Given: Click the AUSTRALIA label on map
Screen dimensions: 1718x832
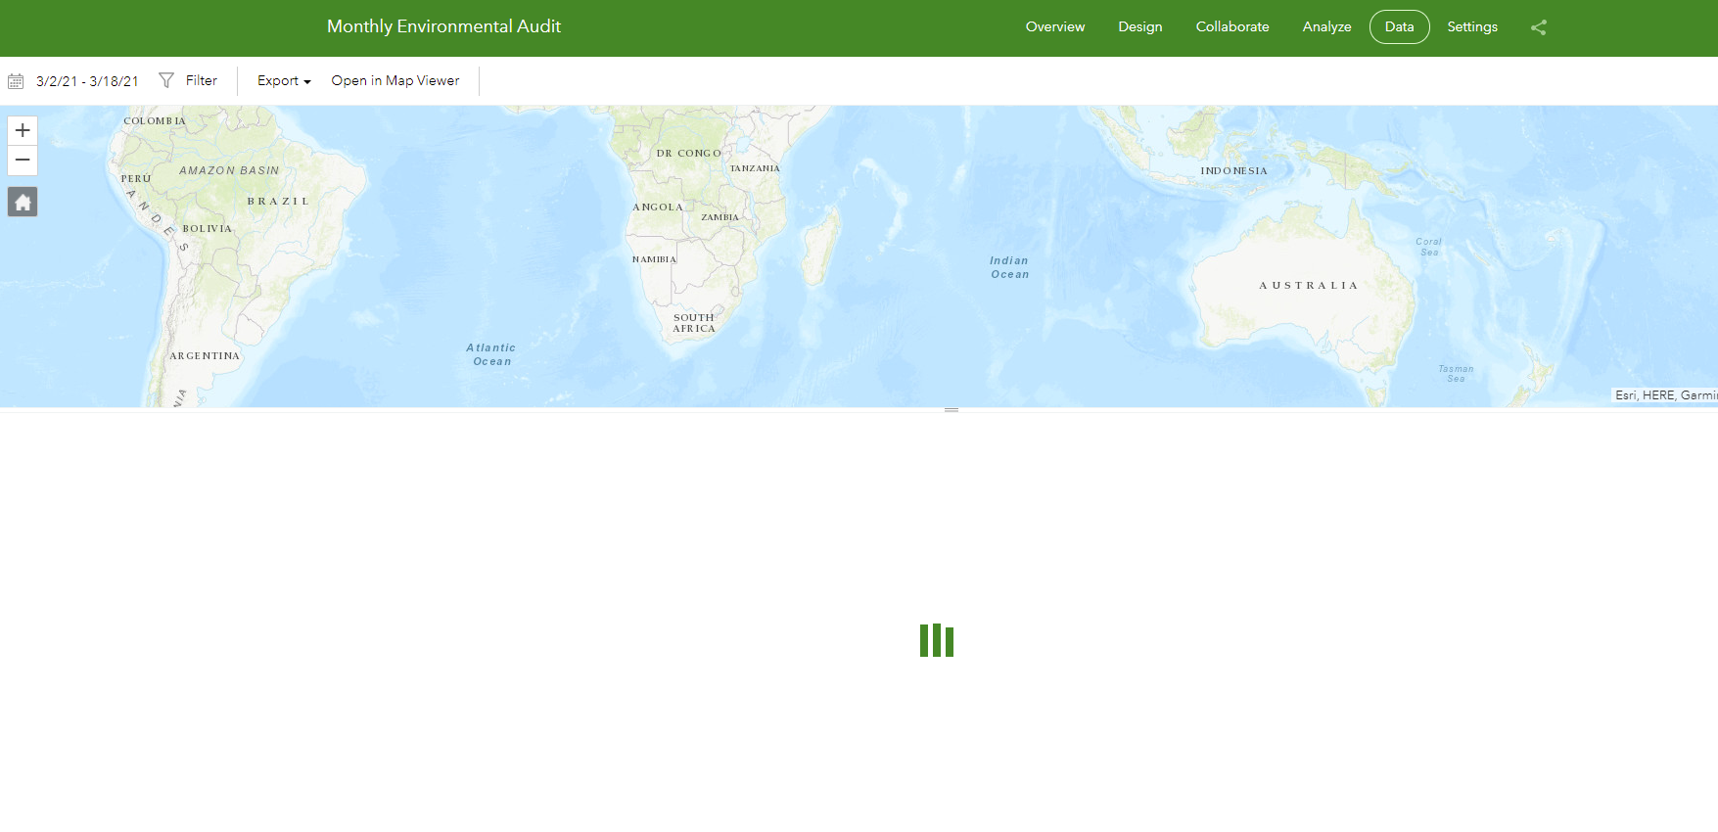Looking at the screenshot, I should pyautogui.click(x=1309, y=286).
